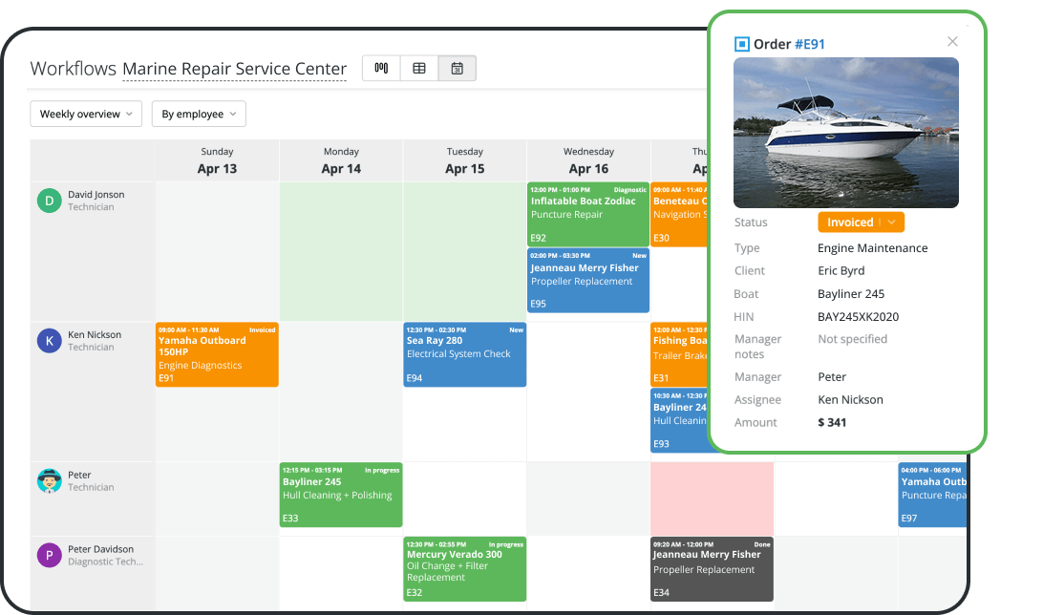Click the boat photo thumbnail
Screen dimensions: 1043x615
[x=845, y=133]
